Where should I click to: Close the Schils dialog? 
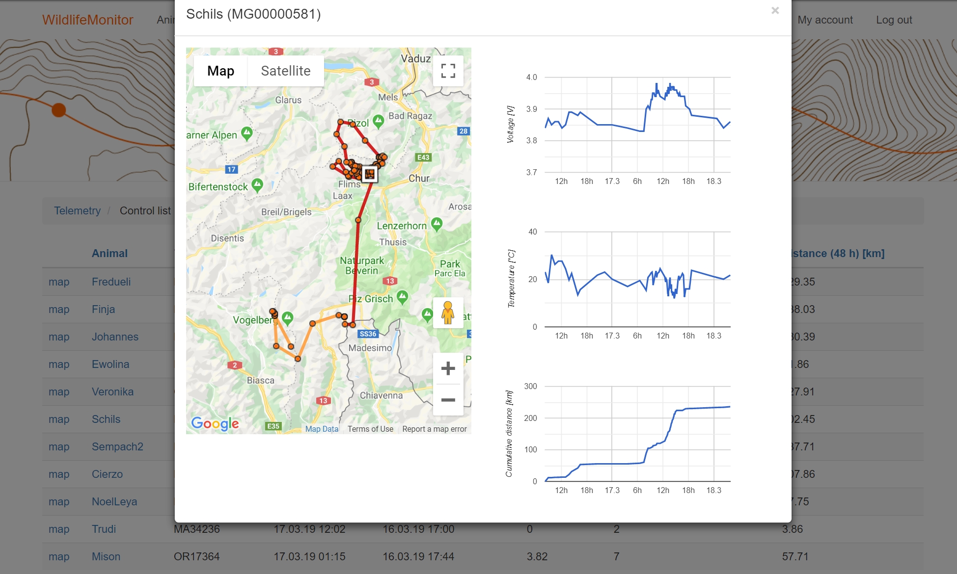pyautogui.click(x=775, y=11)
